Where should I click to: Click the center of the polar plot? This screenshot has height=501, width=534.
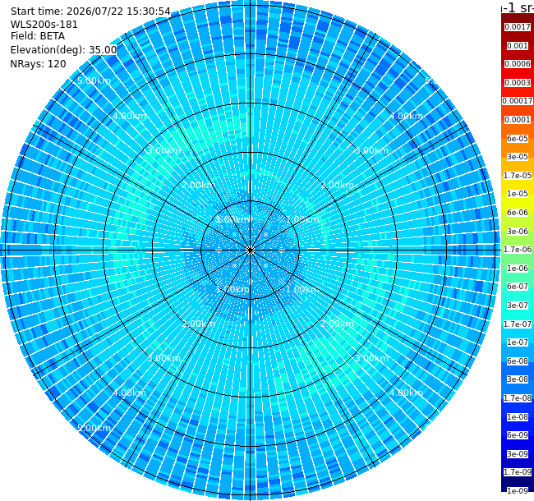pos(250,250)
